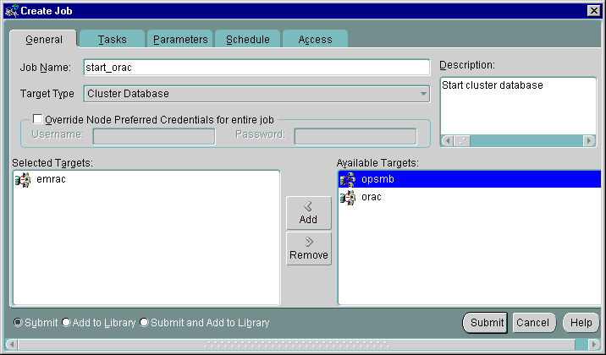Open the Target Type dropdown
The height and width of the screenshot is (355, 606).
tap(423, 94)
